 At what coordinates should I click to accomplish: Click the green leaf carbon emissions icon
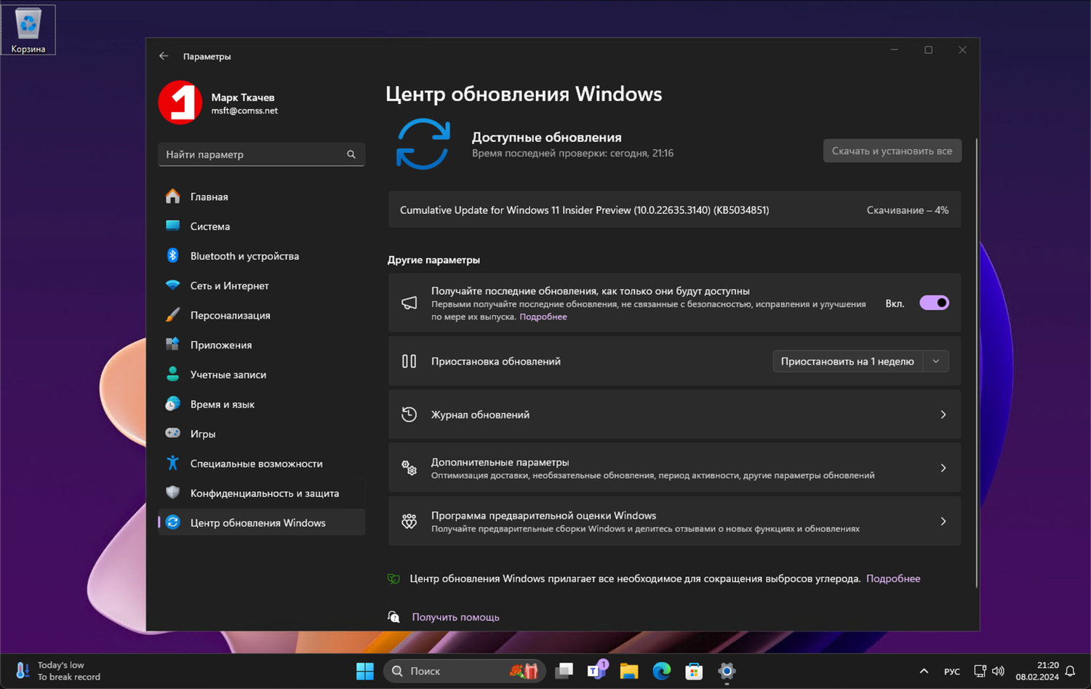click(x=393, y=578)
